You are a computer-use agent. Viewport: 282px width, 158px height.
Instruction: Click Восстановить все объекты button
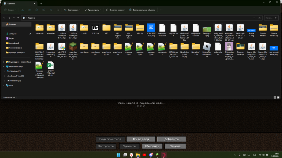142,10
